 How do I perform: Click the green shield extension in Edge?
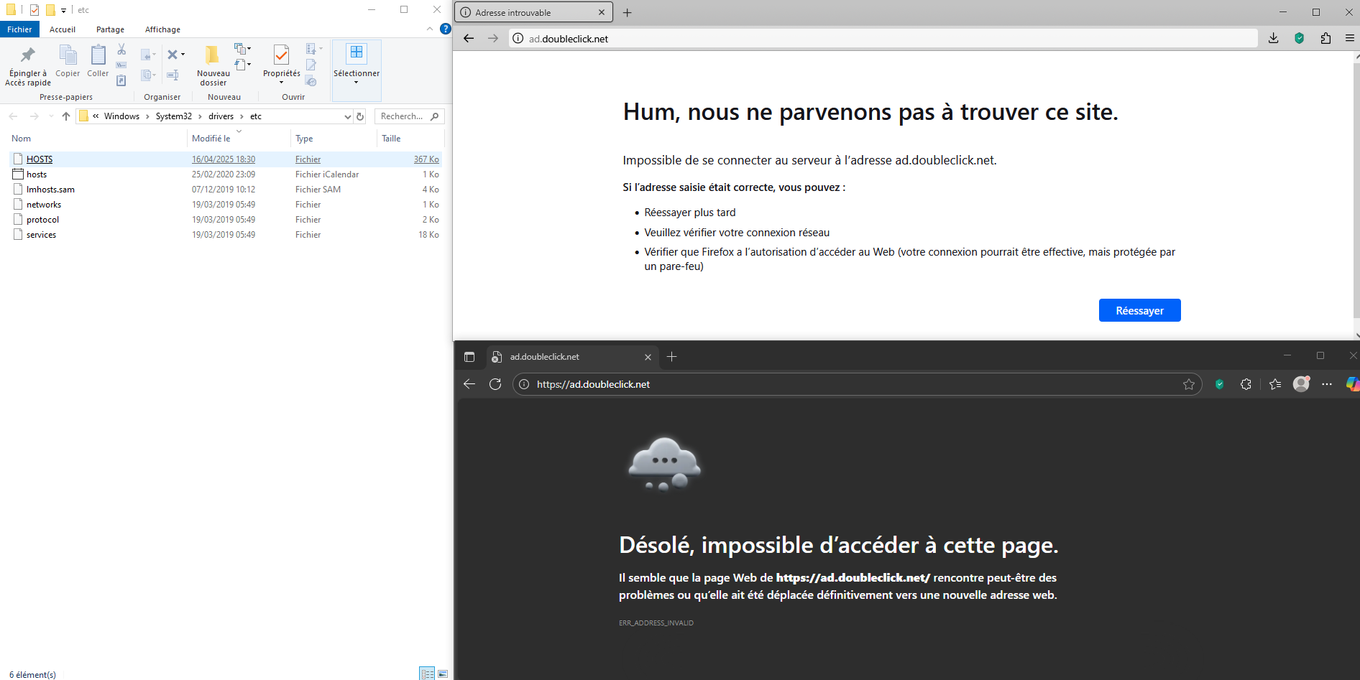(1220, 384)
